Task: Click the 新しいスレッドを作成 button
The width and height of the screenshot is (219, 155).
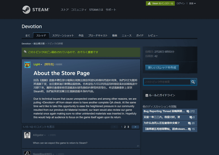Action: point(162,68)
